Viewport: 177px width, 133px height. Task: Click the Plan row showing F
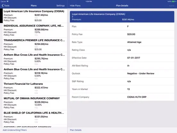click(122, 26)
